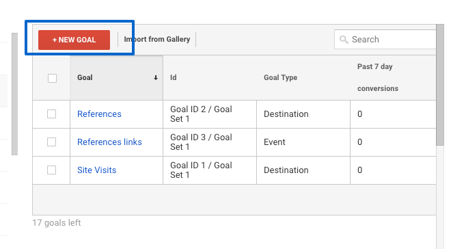This screenshot has height=249, width=451.
Task: Sort by the Id column header
Action: [x=173, y=78]
